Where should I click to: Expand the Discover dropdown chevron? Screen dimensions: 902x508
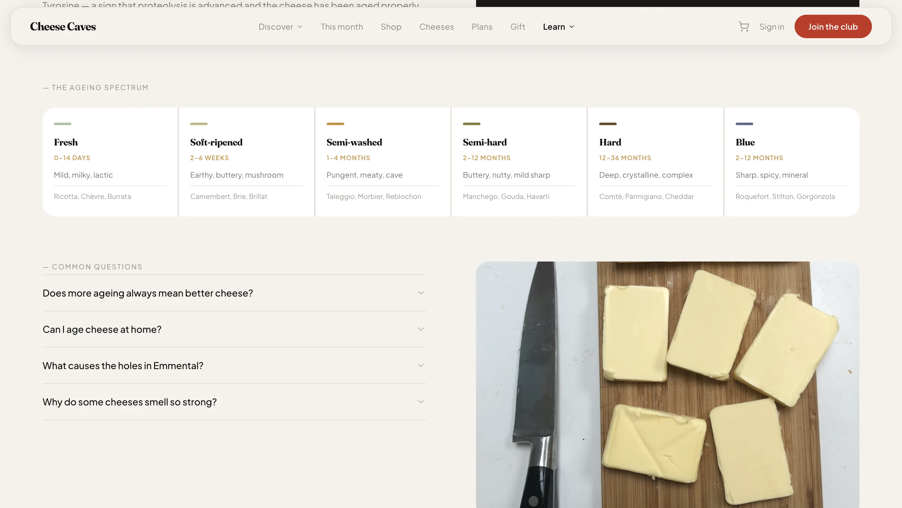[300, 27]
